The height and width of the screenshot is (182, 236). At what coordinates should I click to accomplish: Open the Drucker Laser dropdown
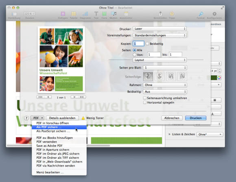160,29
